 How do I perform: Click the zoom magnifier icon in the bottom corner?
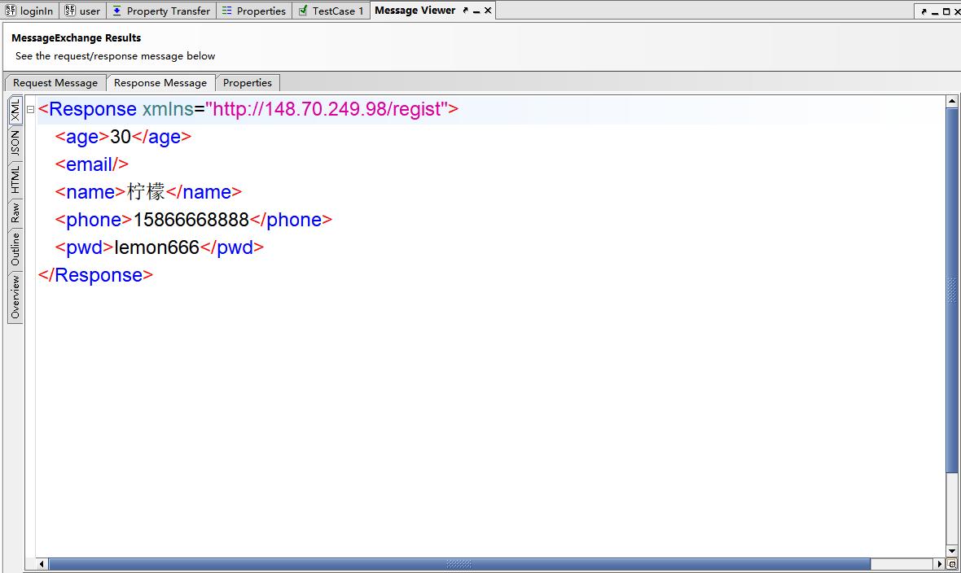coord(951,564)
